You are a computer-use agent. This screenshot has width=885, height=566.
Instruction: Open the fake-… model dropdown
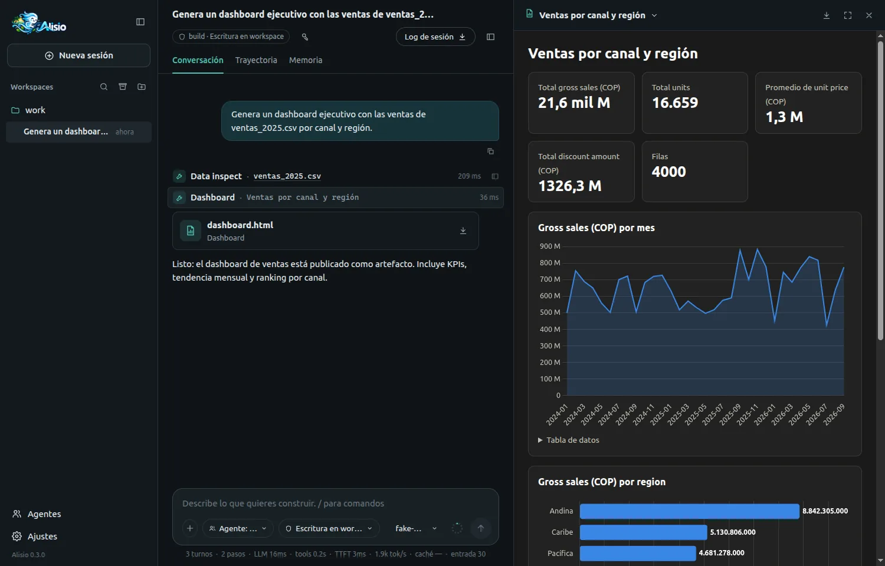click(x=416, y=528)
